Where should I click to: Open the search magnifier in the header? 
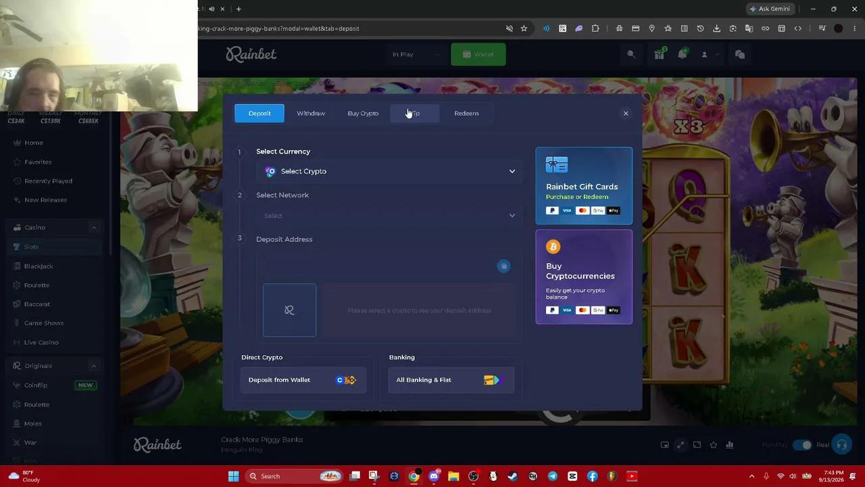point(631,54)
